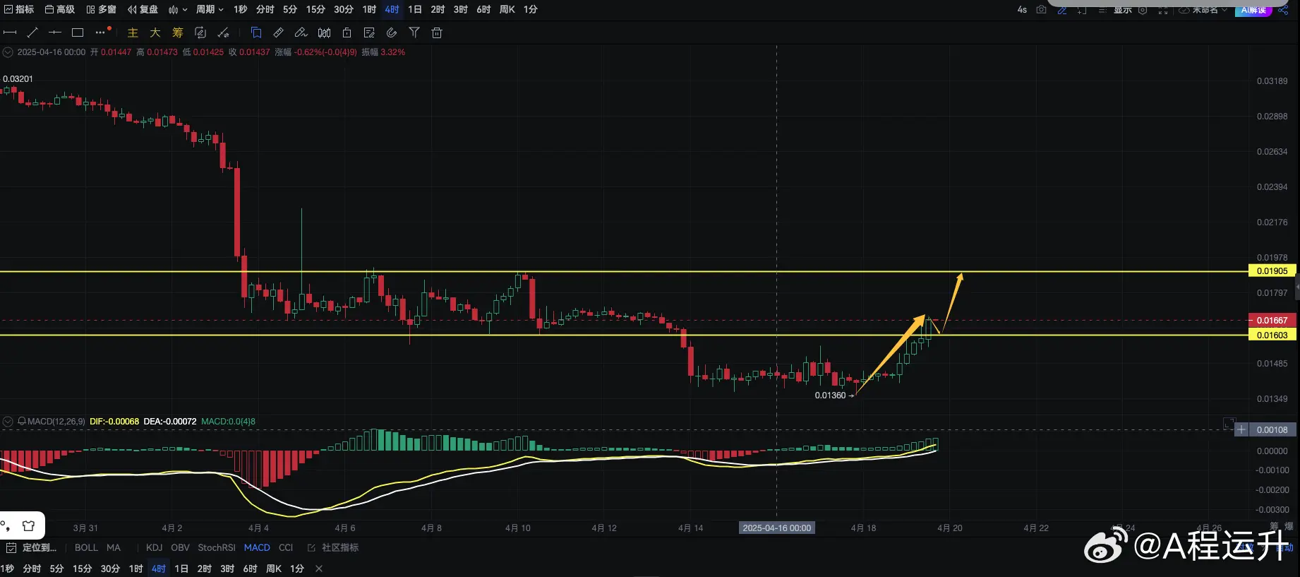Share the chart via share icon
This screenshot has height=577, width=1300.
1283,10
